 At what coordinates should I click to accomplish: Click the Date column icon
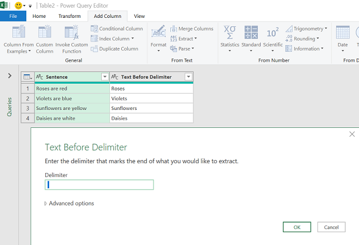click(x=342, y=32)
